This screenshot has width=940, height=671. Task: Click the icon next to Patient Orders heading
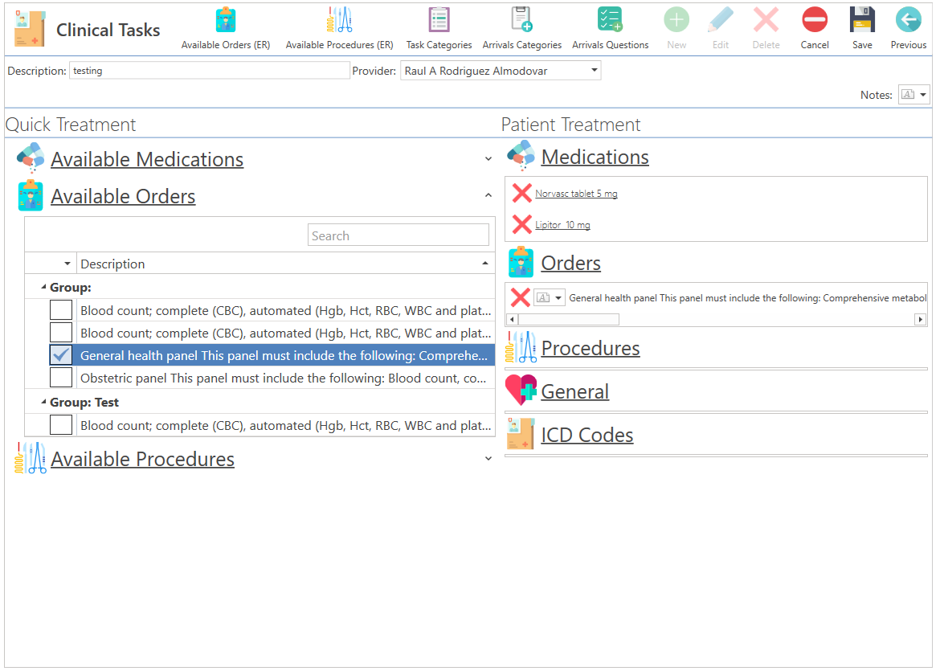point(521,262)
